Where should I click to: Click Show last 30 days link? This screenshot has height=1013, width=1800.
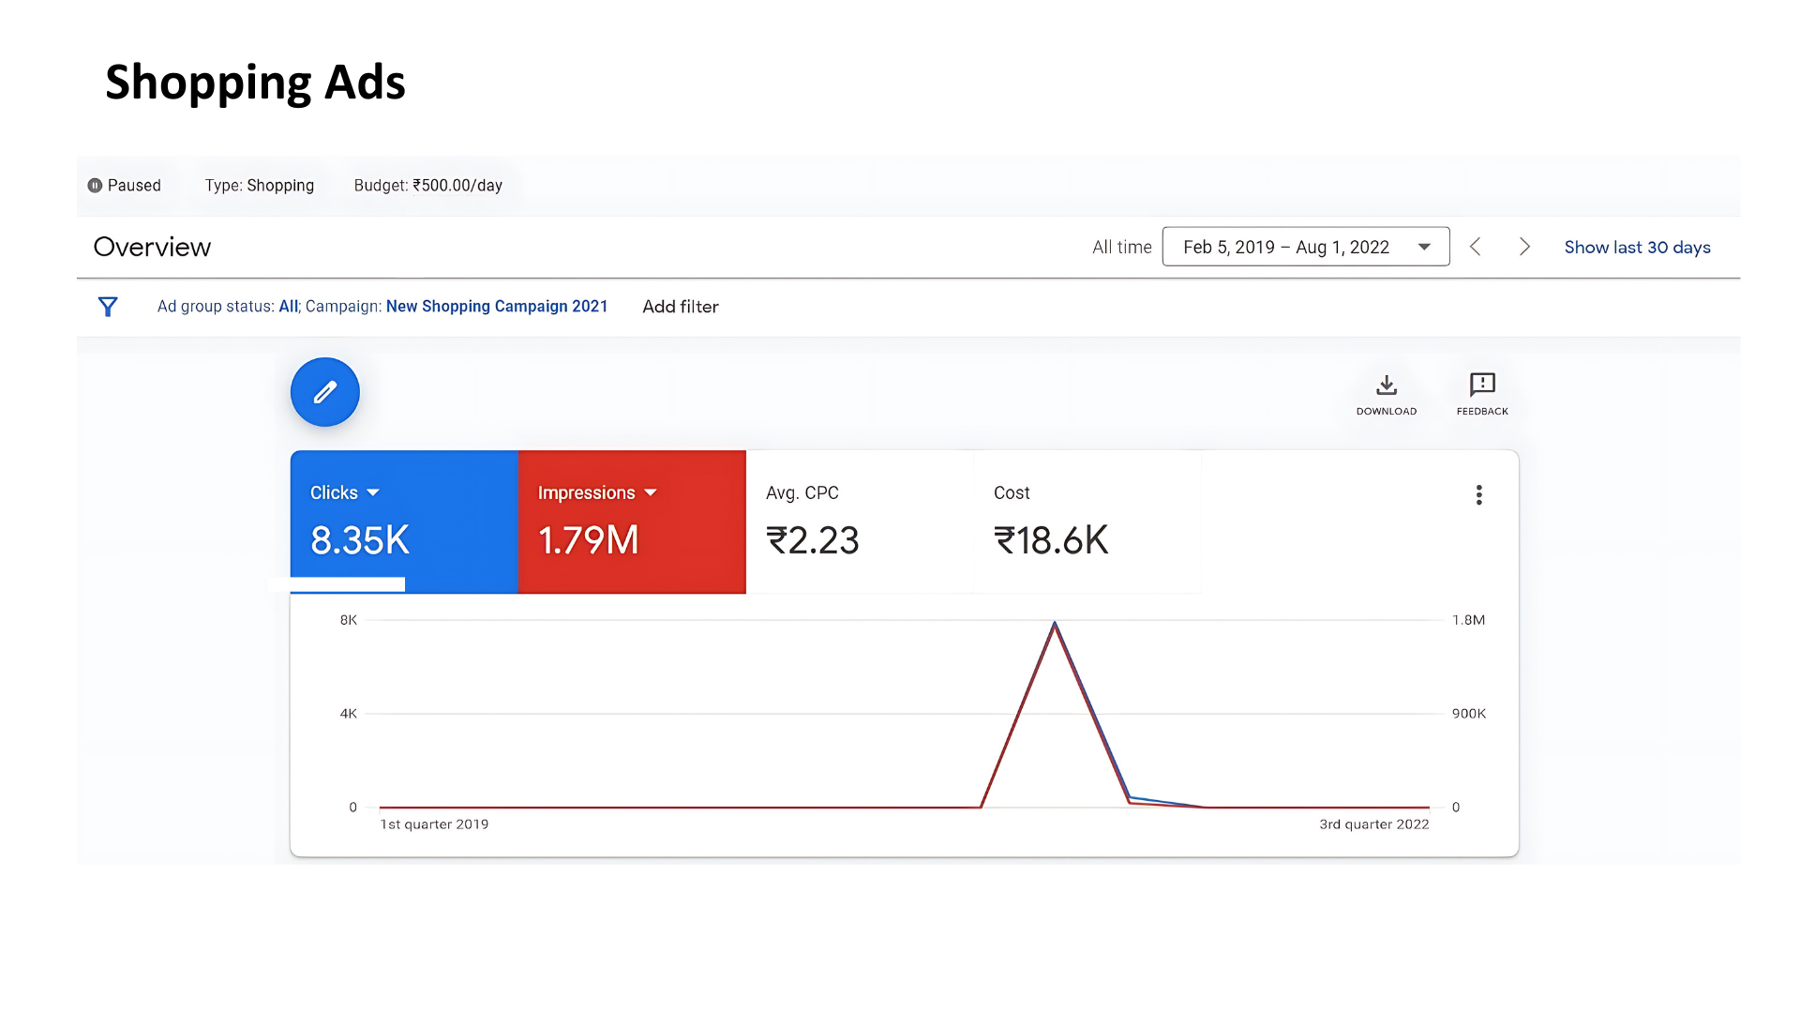click(x=1637, y=248)
